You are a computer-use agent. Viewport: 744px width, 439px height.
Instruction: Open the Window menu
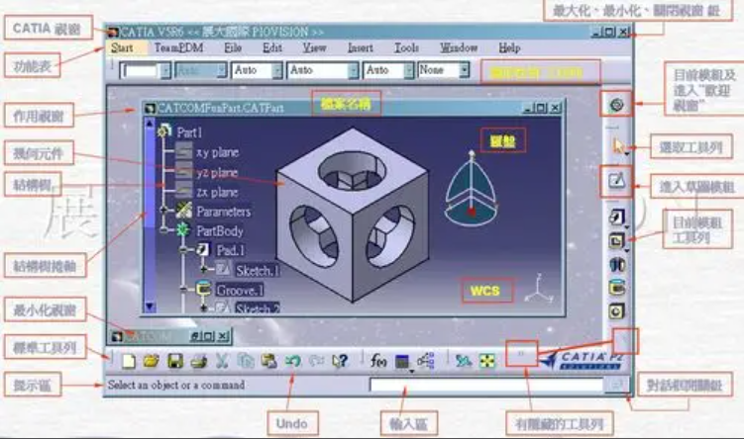459,47
